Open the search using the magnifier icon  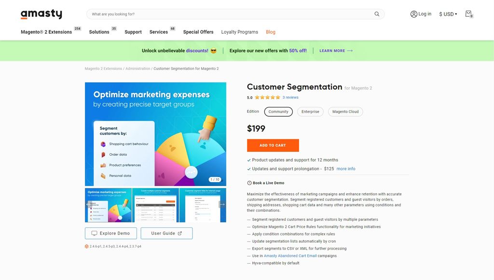click(x=377, y=14)
